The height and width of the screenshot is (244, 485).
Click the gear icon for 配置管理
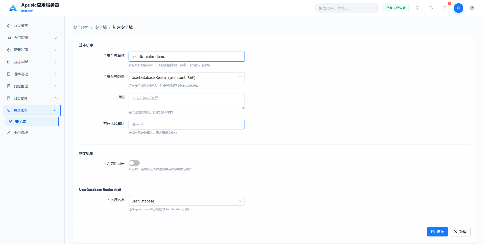point(9,50)
